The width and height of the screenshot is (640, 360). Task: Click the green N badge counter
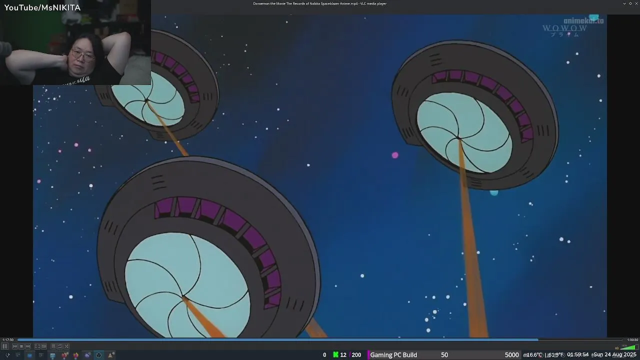click(x=336, y=355)
